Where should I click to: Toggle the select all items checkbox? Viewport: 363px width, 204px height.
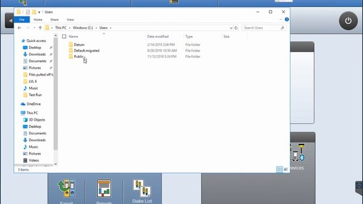[64, 36]
